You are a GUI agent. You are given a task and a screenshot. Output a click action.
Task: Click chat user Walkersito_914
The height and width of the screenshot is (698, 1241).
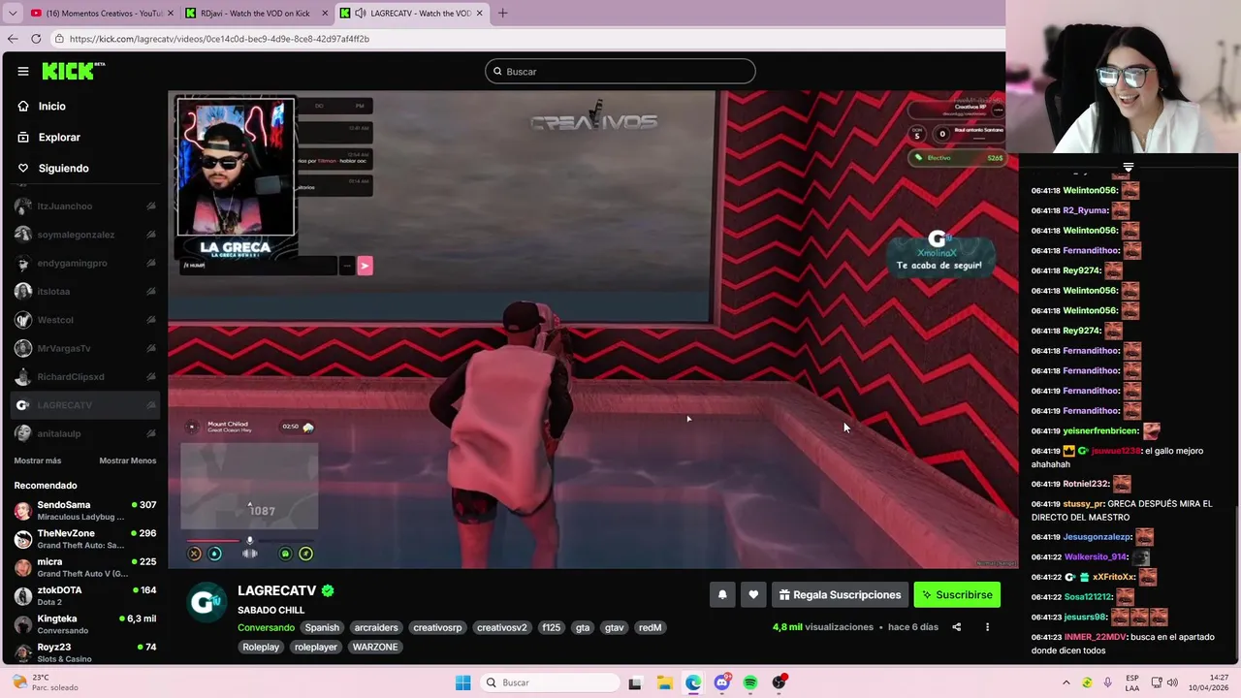[x=1097, y=557]
